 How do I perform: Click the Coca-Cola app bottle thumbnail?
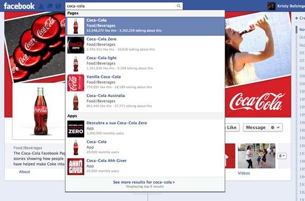pyautogui.click(x=76, y=148)
